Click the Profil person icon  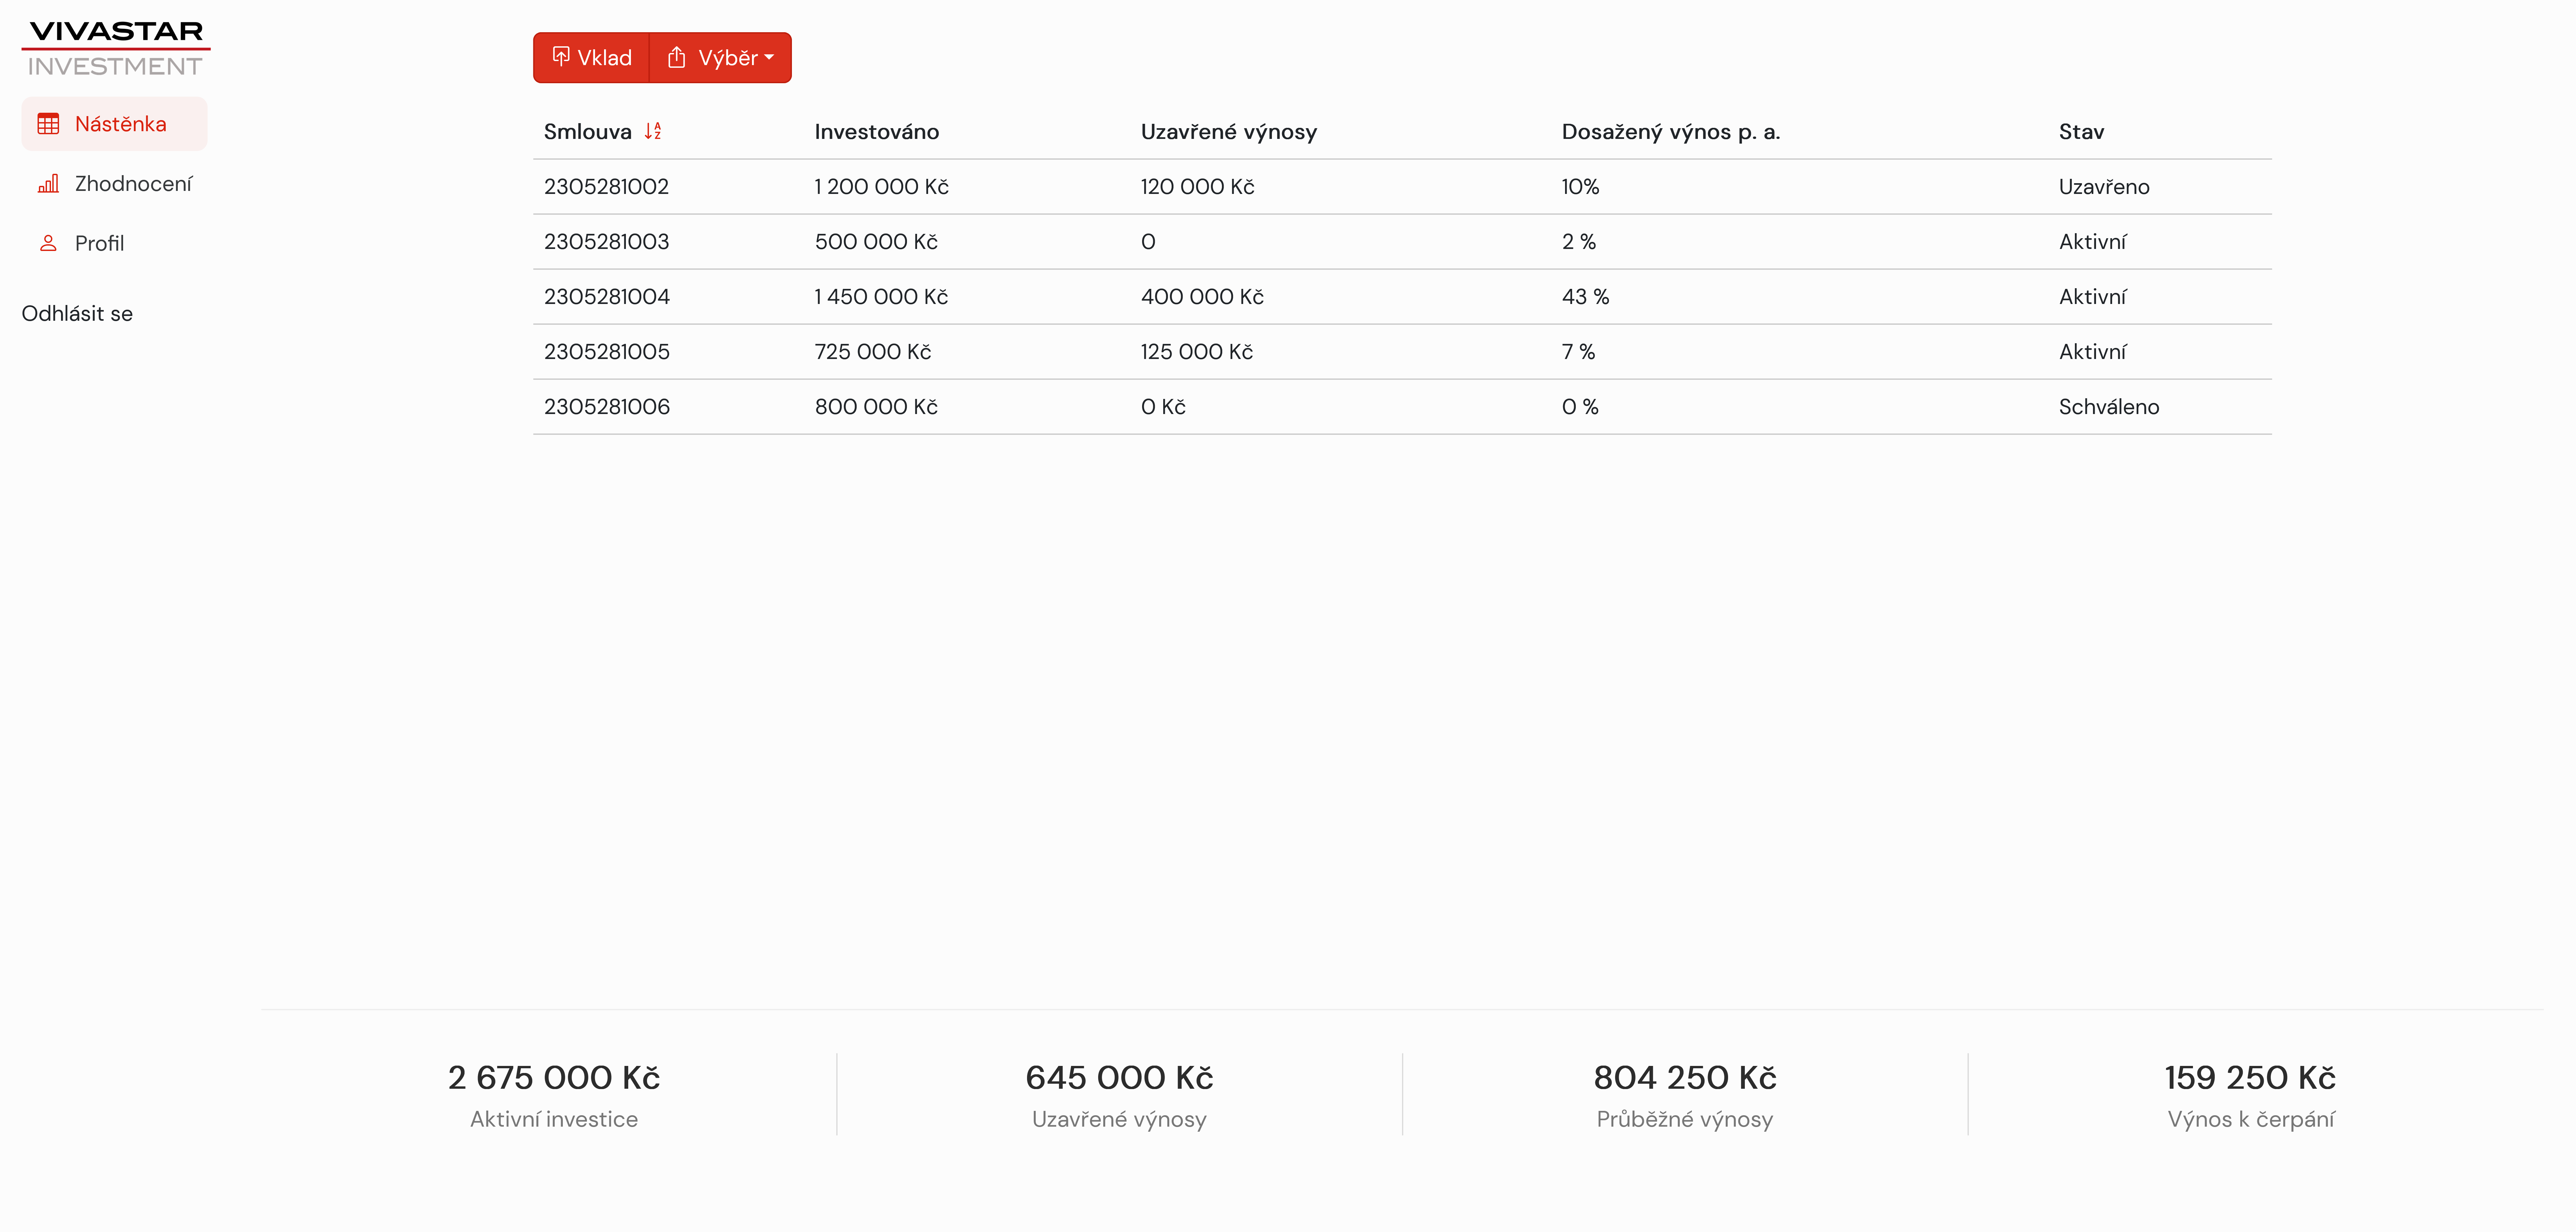(48, 243)
